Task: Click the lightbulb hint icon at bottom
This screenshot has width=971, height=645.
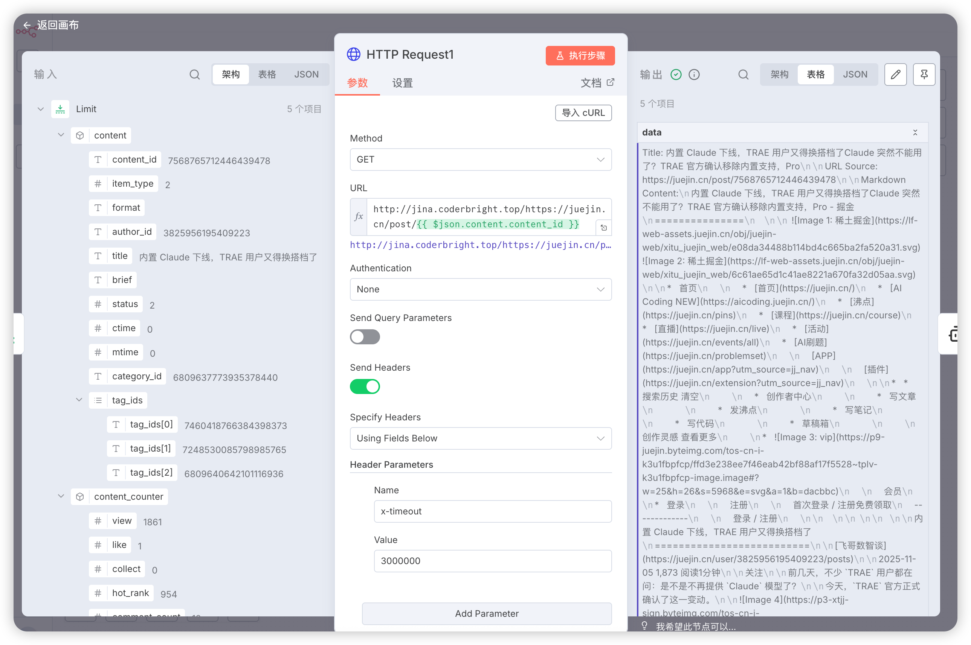Action: [644, 626]
